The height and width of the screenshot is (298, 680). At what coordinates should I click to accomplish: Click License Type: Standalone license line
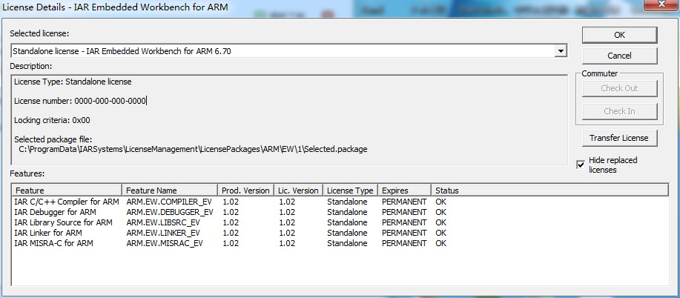coord(73,82)
